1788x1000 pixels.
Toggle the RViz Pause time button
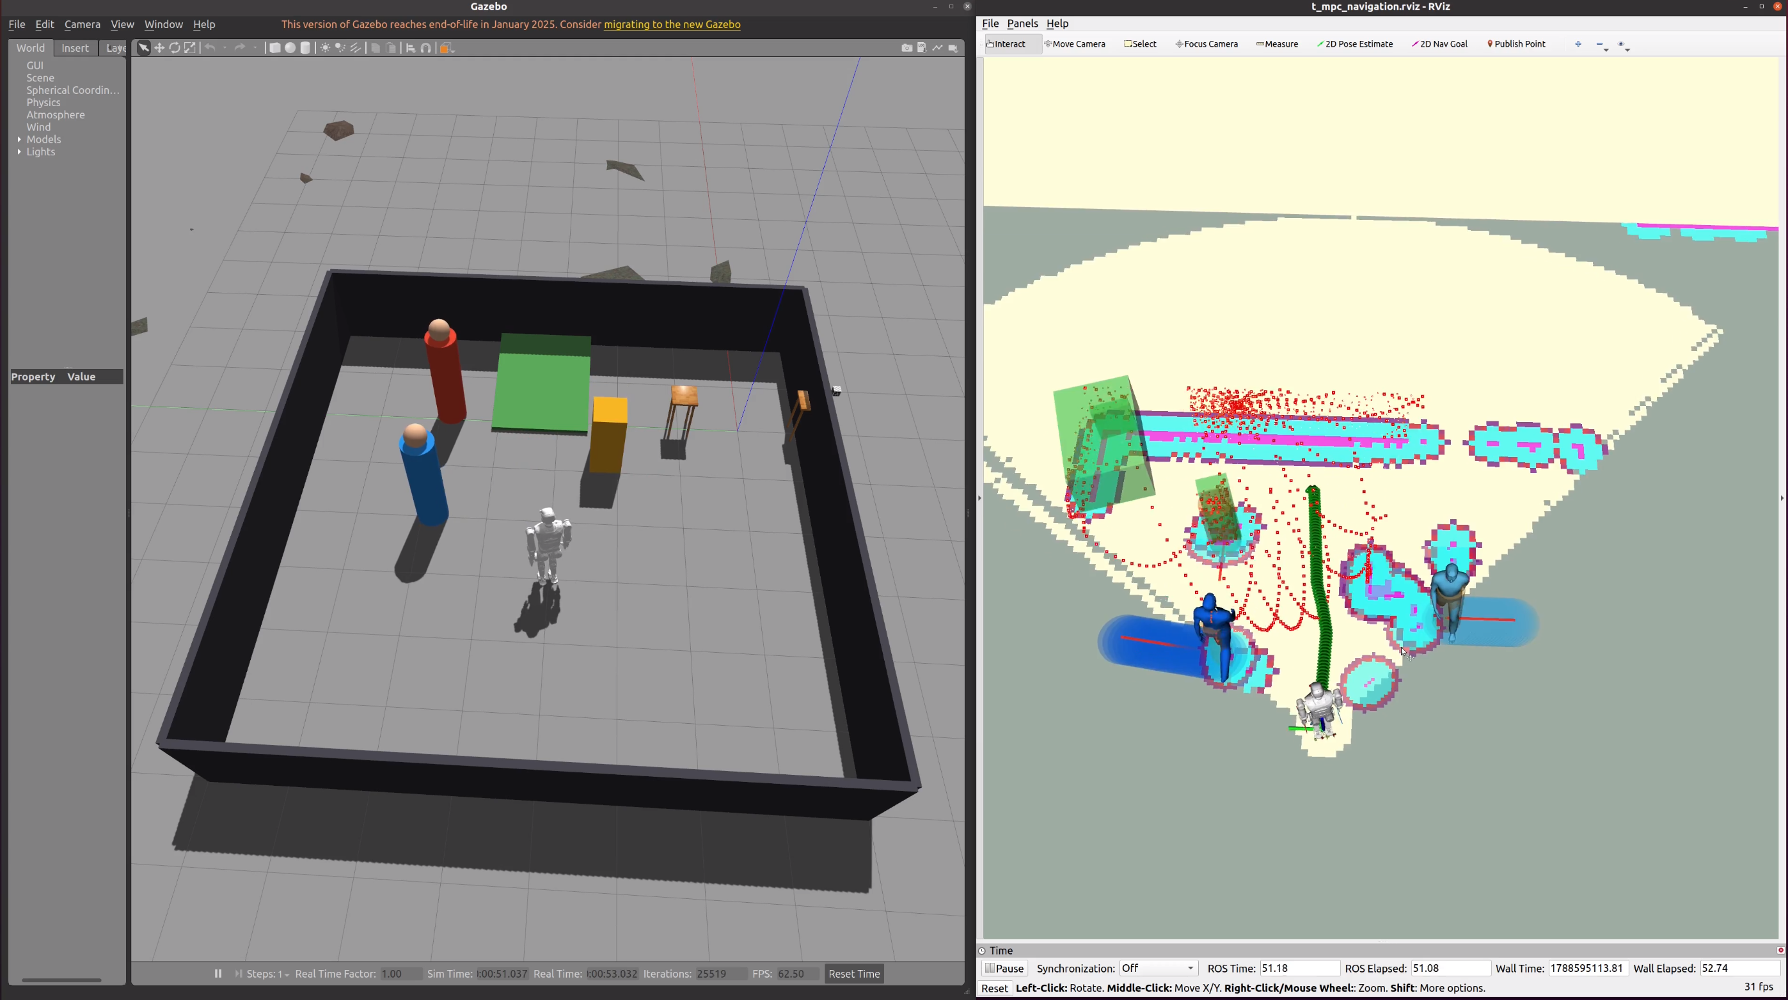[x=1004, y=968]
